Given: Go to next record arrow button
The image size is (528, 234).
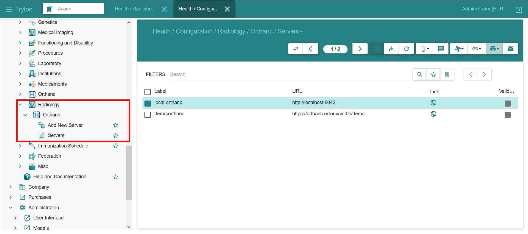Looking at the screenshot, I should (360, 49).
